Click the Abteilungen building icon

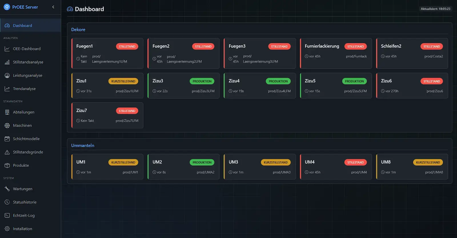coord(7,112)
